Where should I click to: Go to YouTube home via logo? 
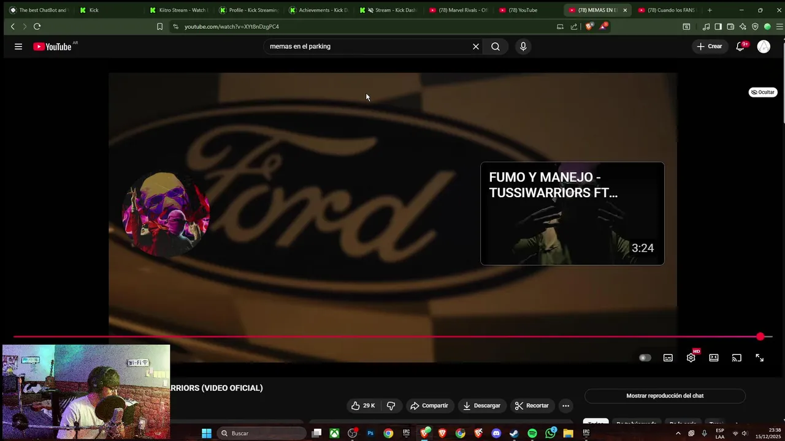(x=52, y=47)
